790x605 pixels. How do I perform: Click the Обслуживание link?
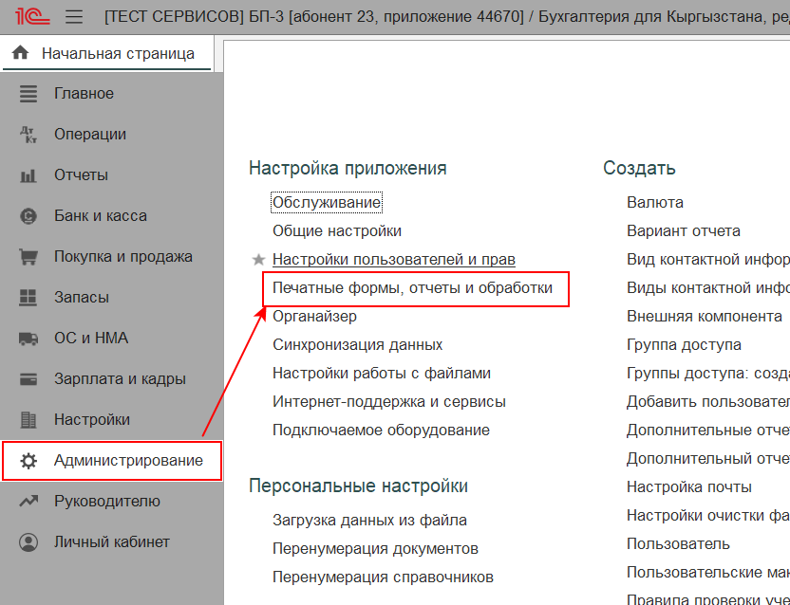[x=327, y=202]
